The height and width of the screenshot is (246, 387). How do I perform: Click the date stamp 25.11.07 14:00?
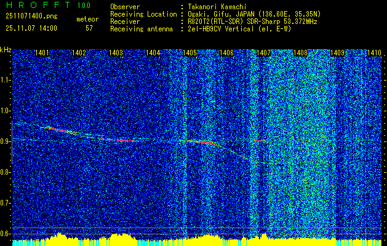coord(31,28)
